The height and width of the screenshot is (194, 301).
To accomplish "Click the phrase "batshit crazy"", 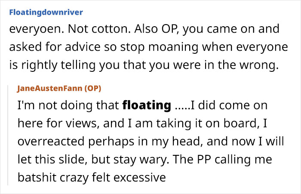I will (x=53, y=178).
